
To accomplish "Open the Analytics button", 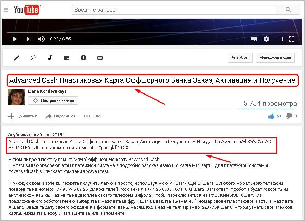I will coord(240,57).
